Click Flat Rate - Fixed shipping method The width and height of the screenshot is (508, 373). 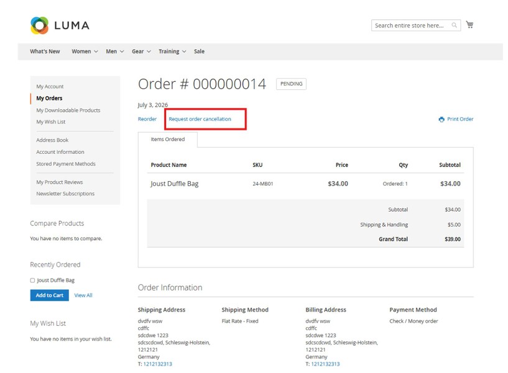click(240, 321)
